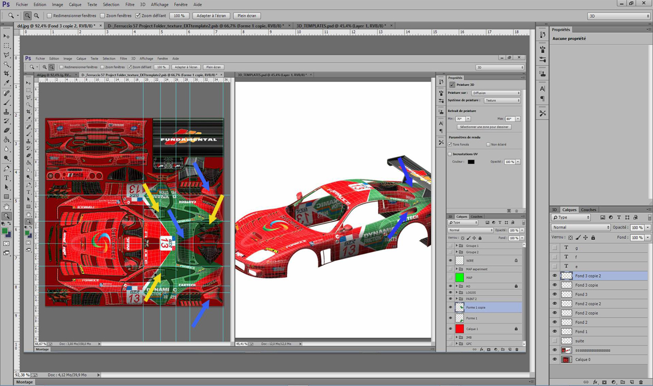Select the Magic Wand tool

coord(7,64)
